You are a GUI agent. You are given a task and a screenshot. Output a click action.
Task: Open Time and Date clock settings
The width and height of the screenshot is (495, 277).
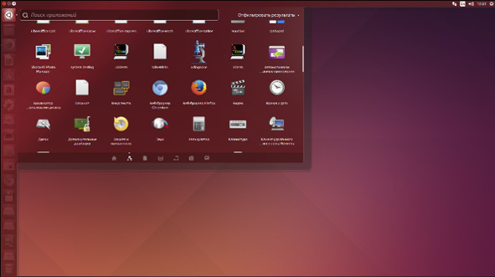tap(277, 88)
